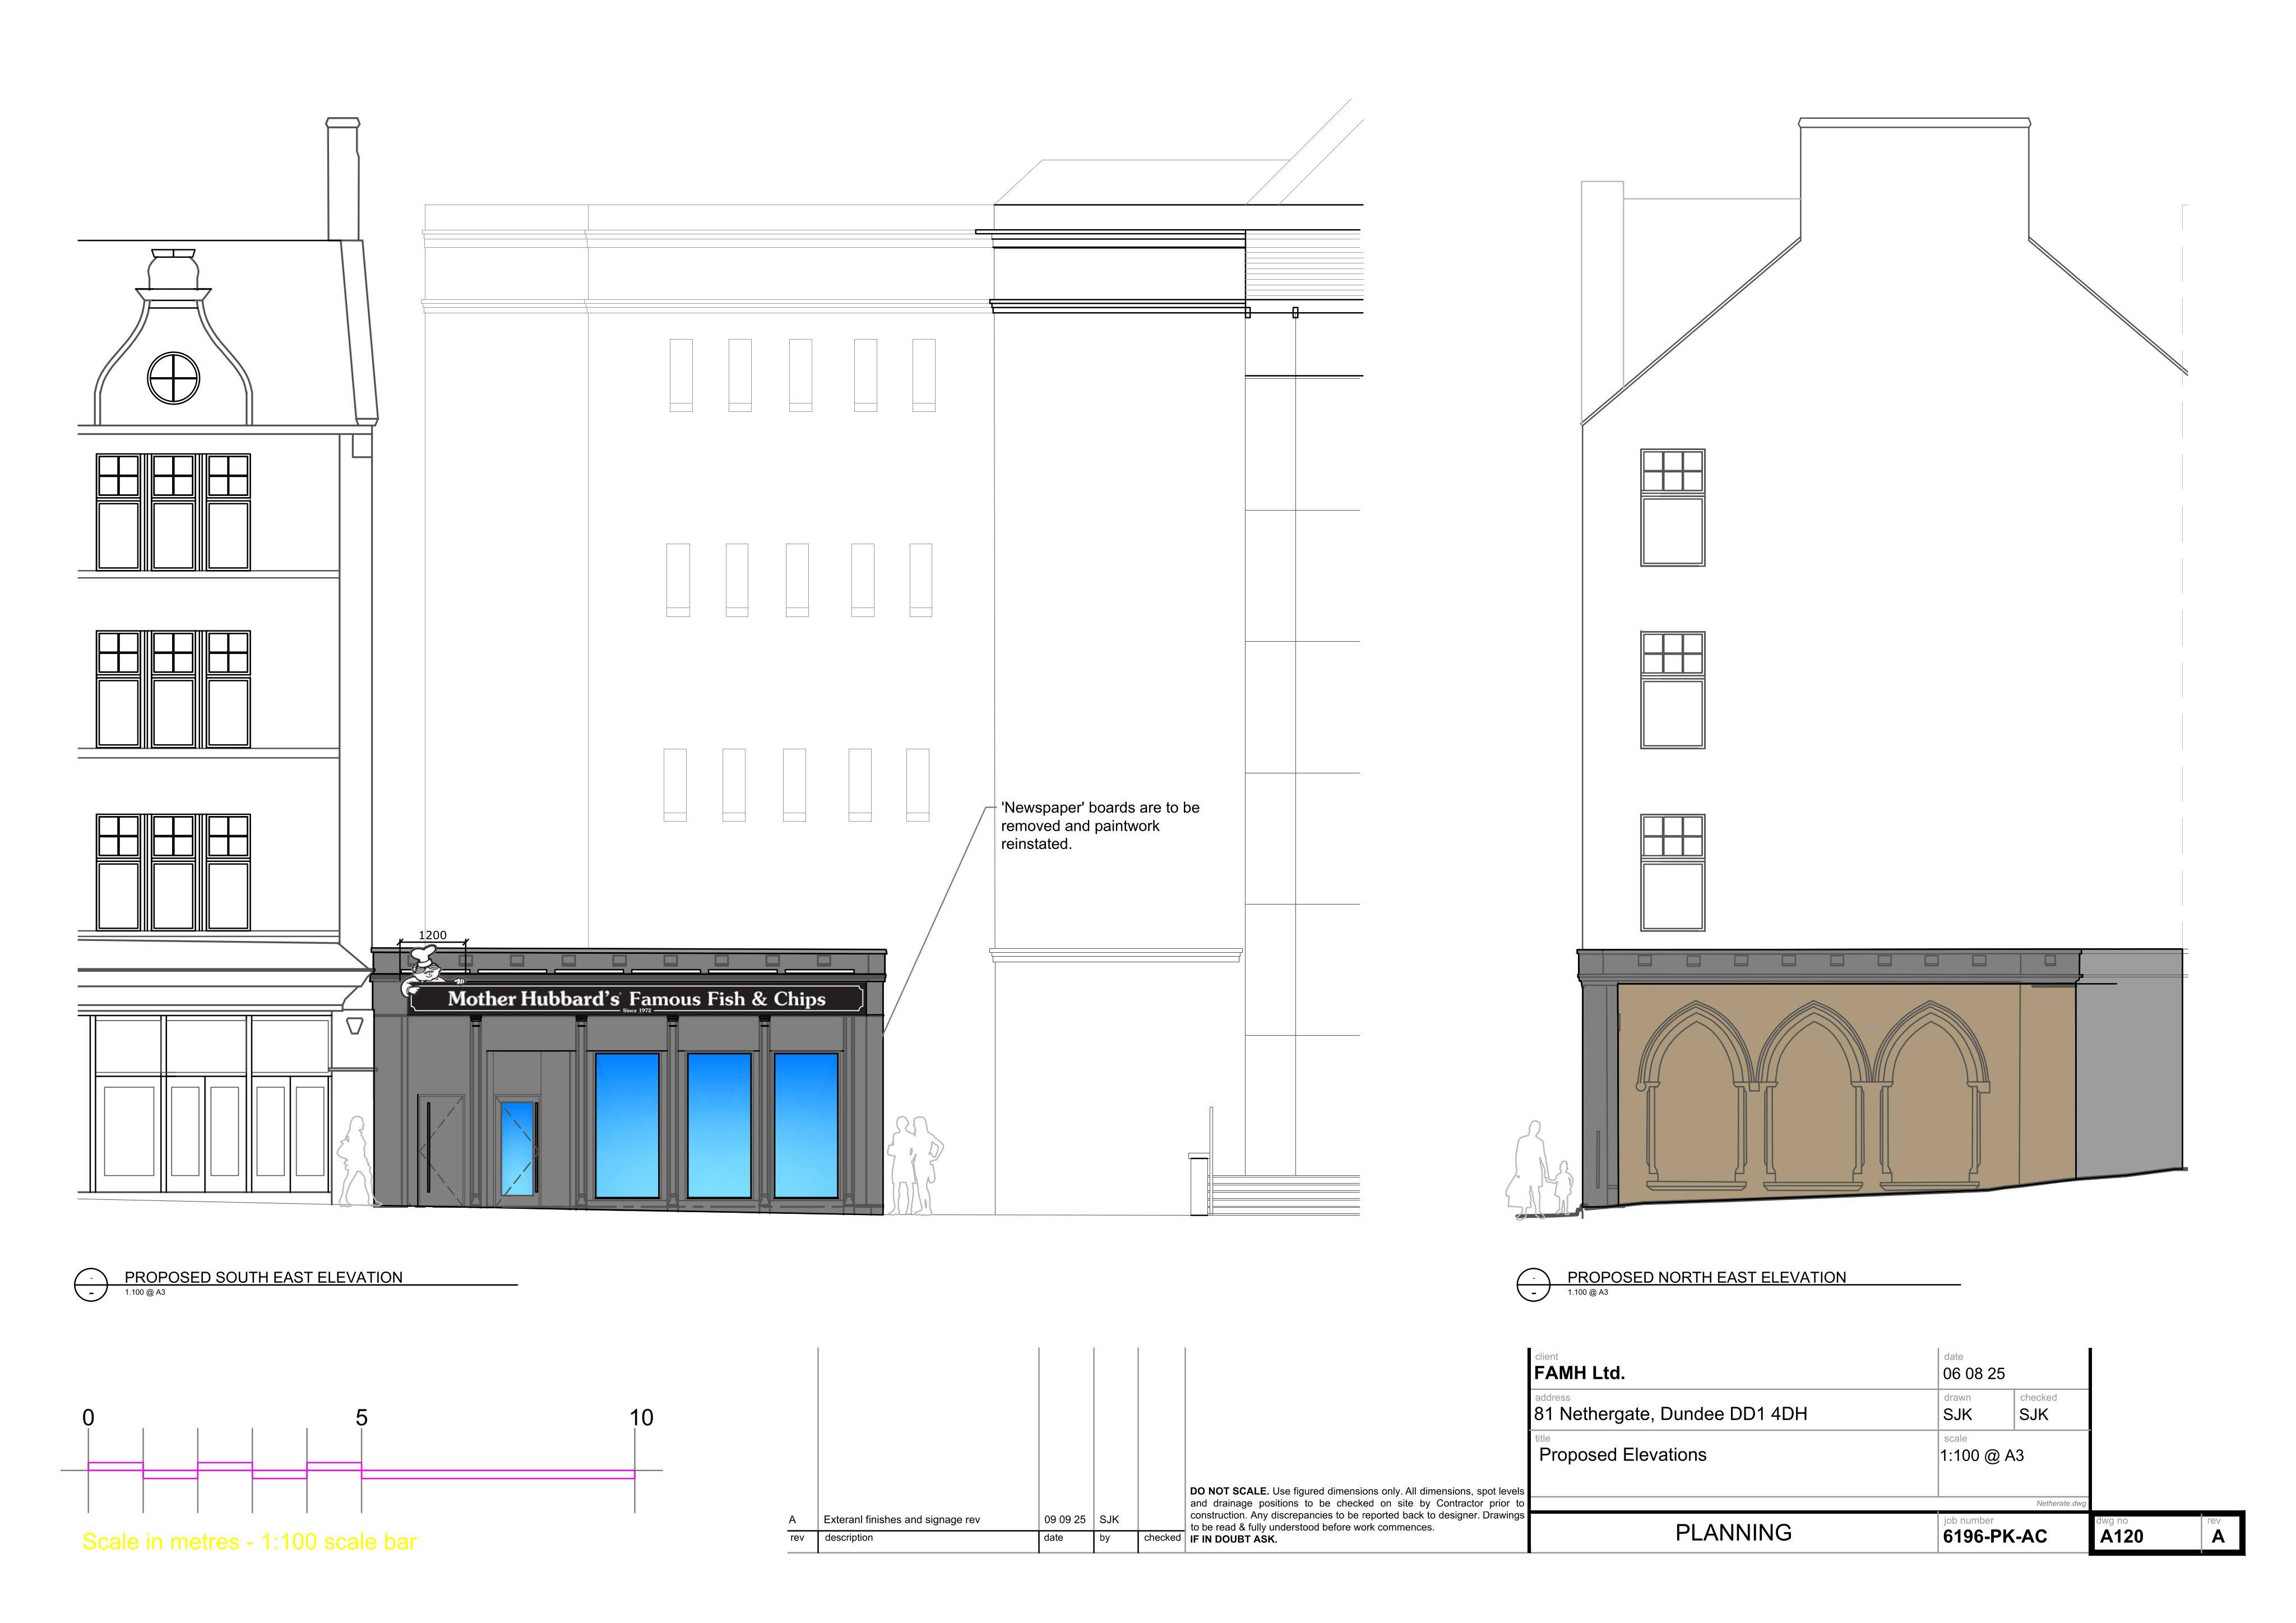Click the 'DO NOT SCALE' warning note
This screenshot has width=2296, height=1623.
[x=1357, y=1515]
